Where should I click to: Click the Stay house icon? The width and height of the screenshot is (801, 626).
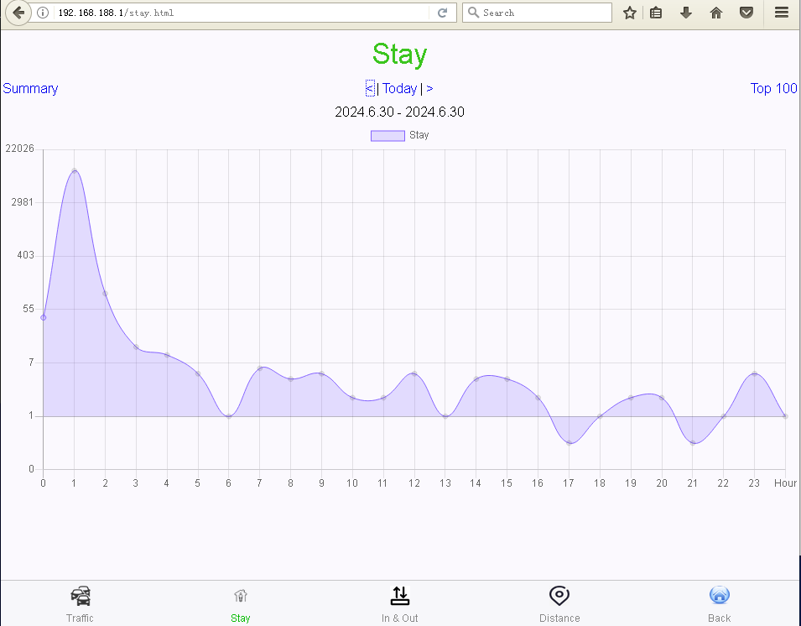pos(241,596)
